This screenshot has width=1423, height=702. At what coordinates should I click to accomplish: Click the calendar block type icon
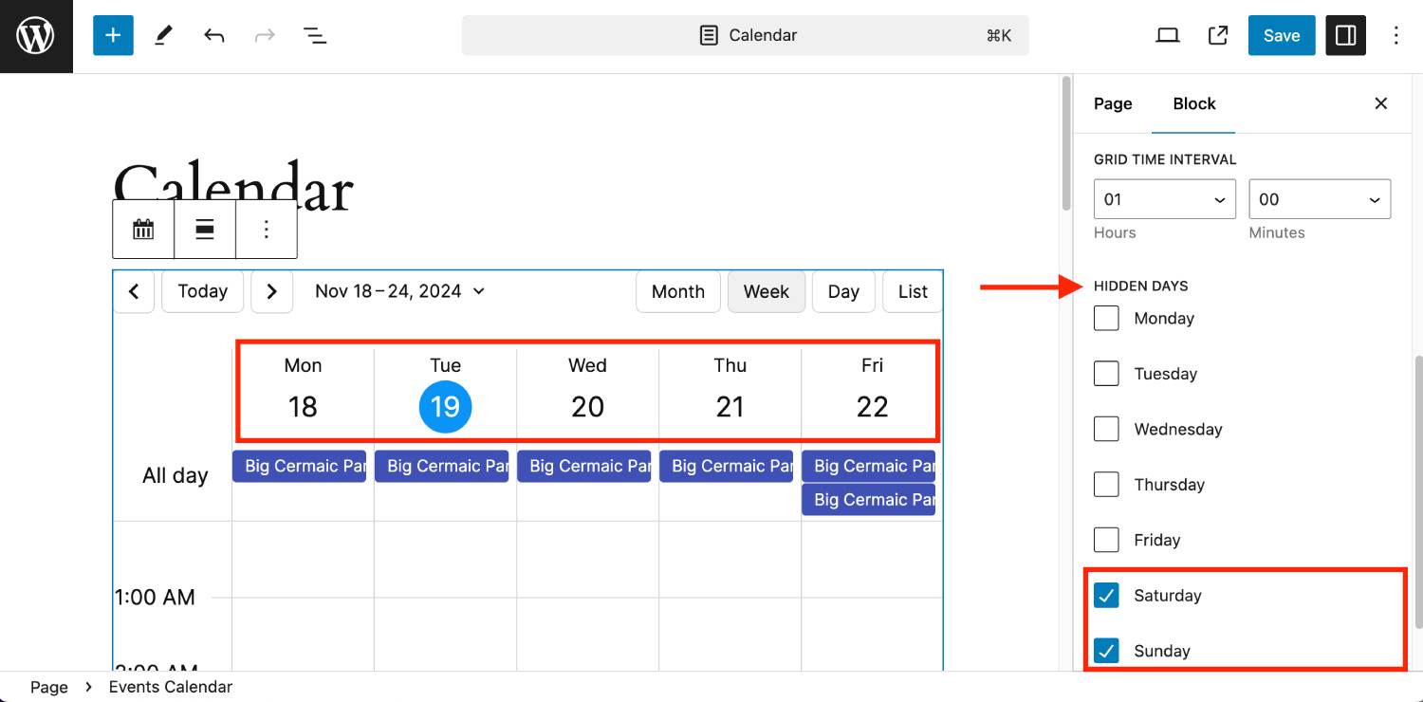click(x=143, y=229)
